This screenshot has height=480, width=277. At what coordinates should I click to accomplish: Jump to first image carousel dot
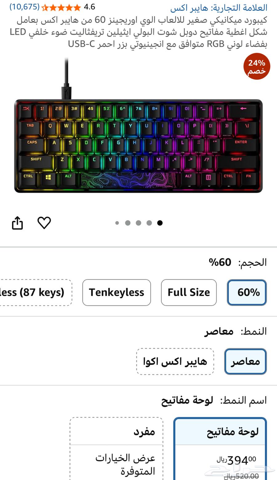117,223
